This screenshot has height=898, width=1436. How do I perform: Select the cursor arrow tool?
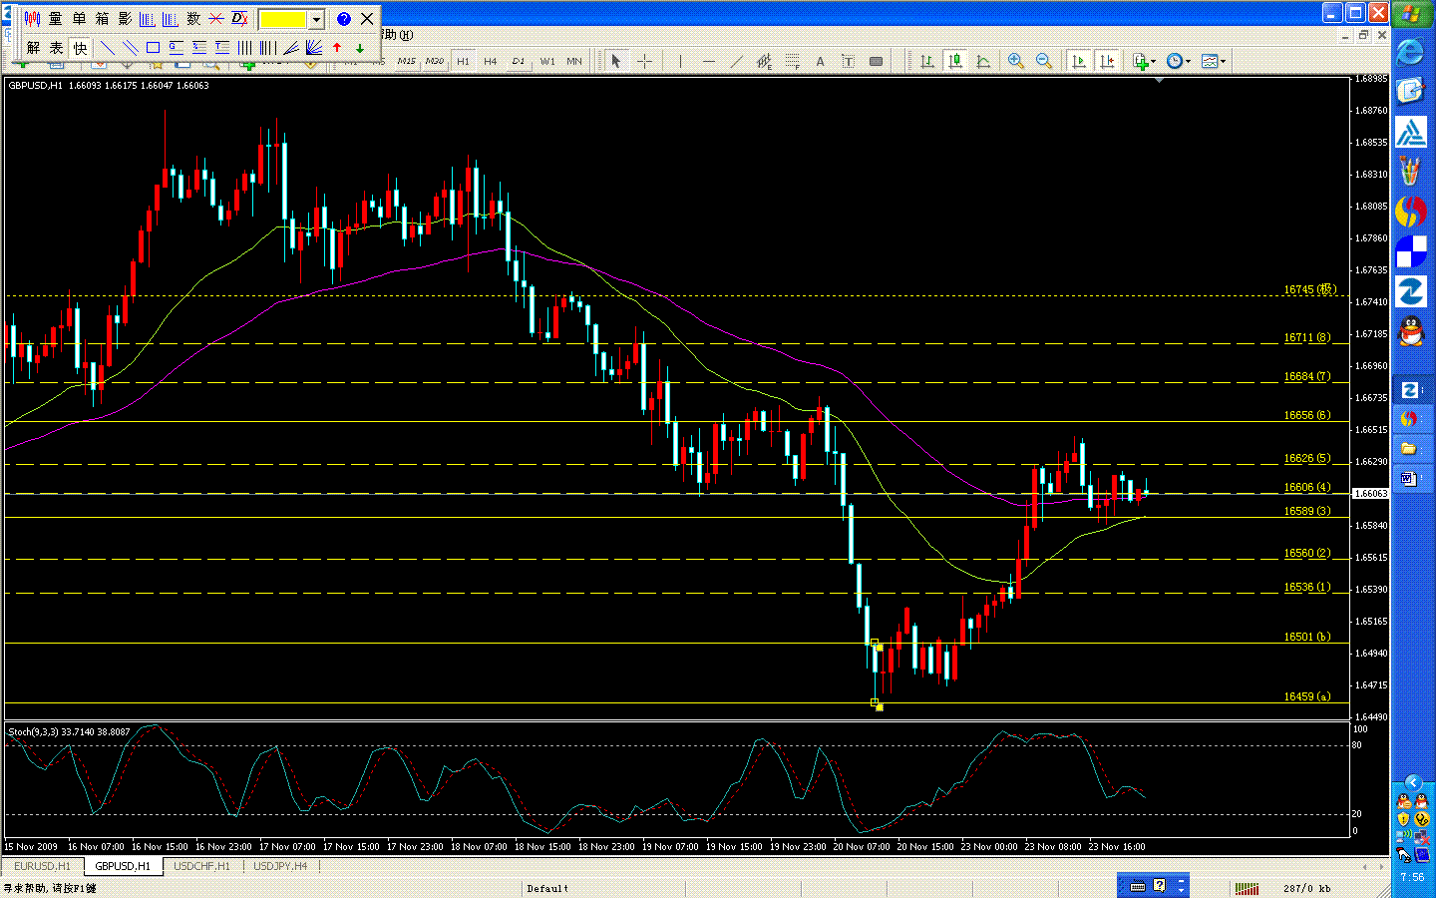point(616,62)
